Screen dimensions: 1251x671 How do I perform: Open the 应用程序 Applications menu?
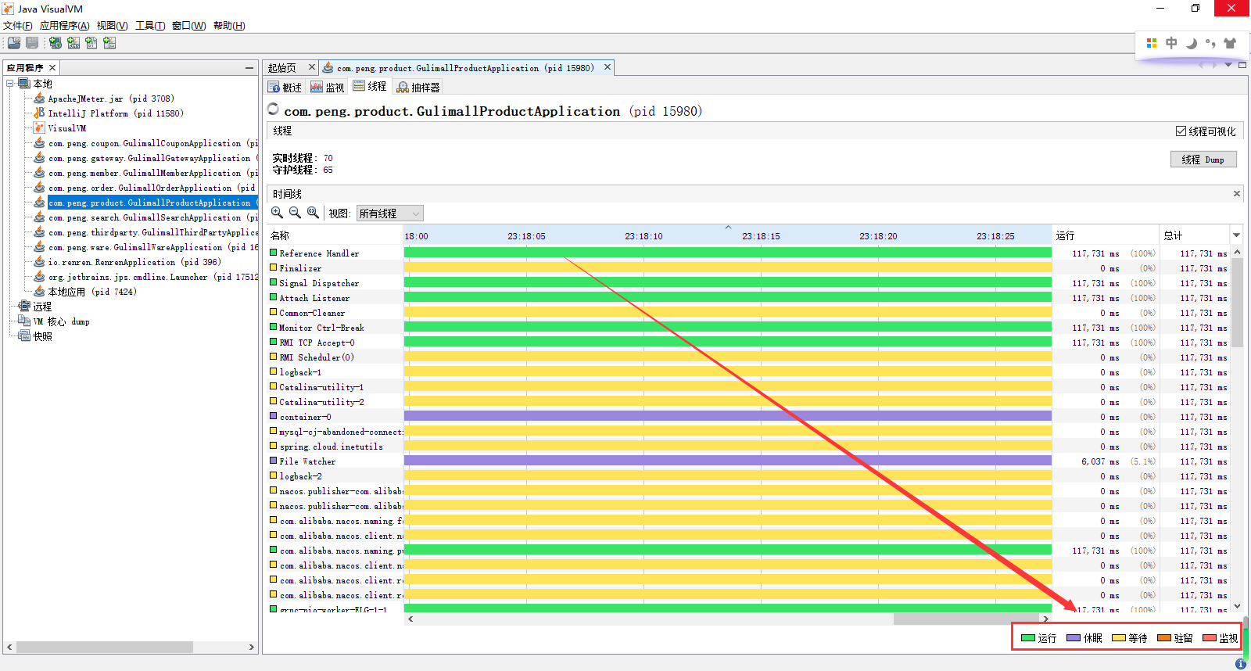tap(65, 26)
